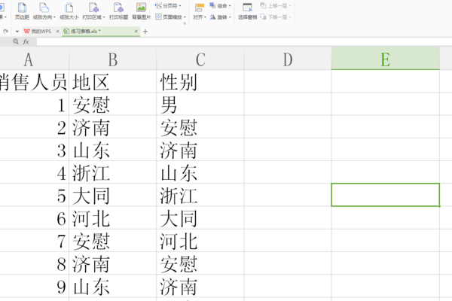Select 河北 in column B
The image size is (452, 301).
(113, 218)
